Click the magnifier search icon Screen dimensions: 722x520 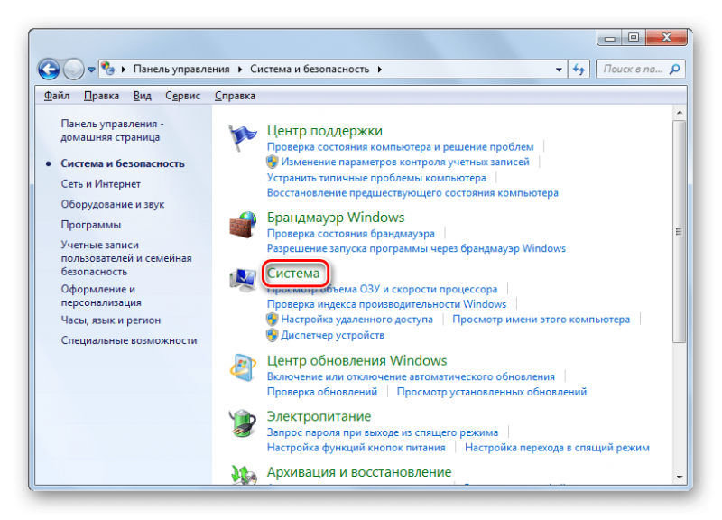(674, 70)
